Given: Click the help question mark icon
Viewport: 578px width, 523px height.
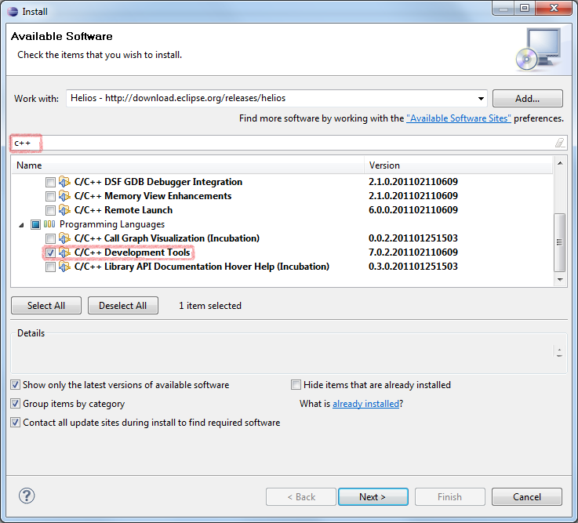Looking at the screenshot, I should pos(27,496).
